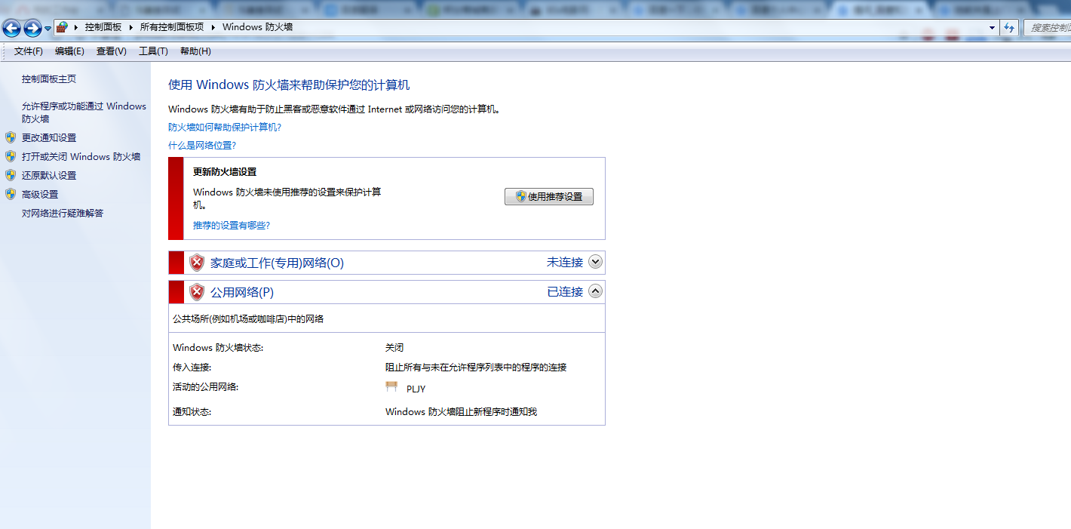
Task: Click the 公用网络(P) header text
Action: [242, 292]
